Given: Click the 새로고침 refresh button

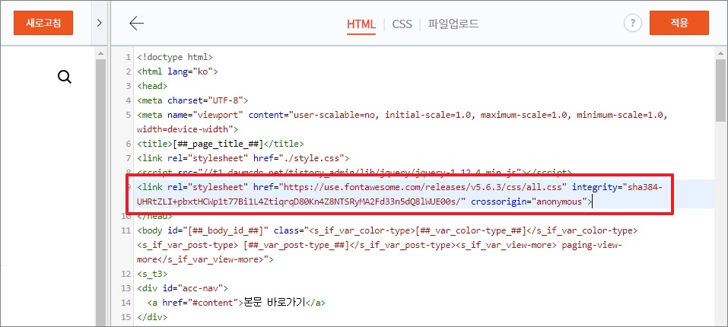Looking at the screenshot, I should (x=43, y=23).
